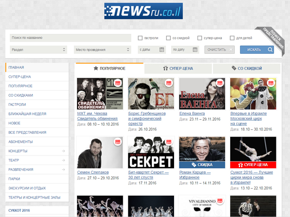Click the newsru.co.il logo
This screenshot has height=217, width=290.
pos(144,11)
